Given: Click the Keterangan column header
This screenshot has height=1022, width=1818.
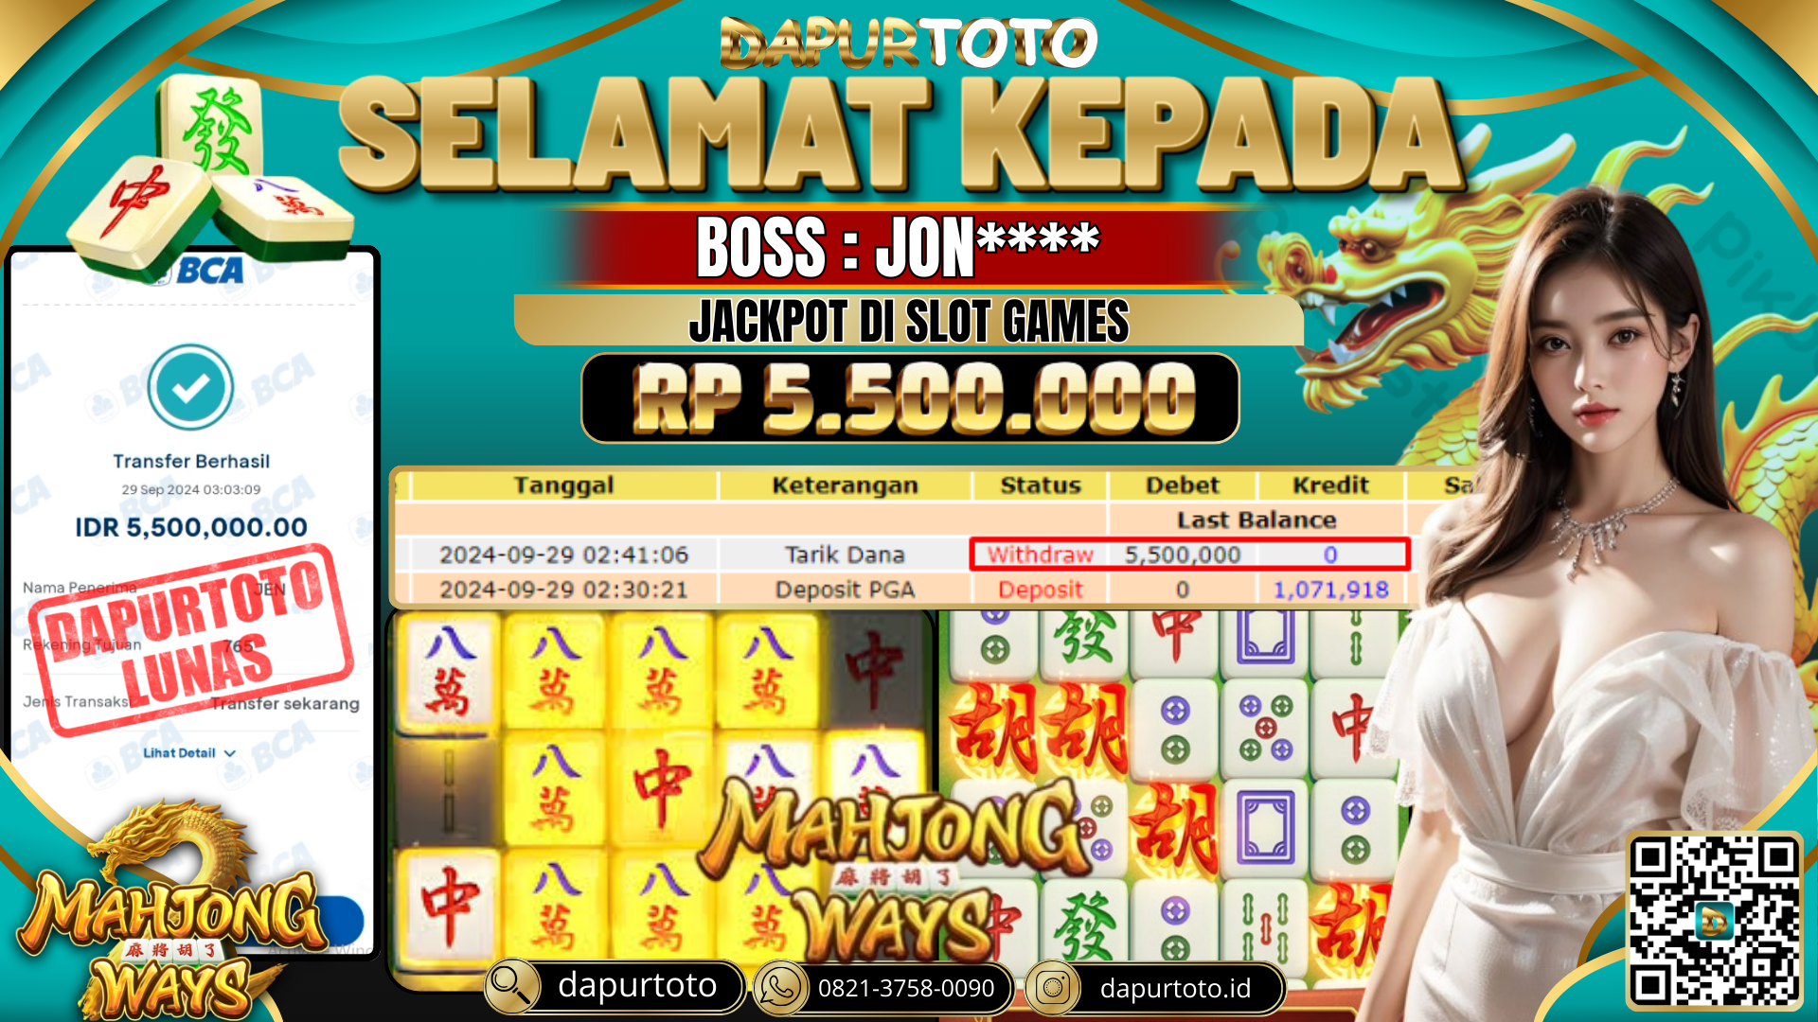Looking at the screenshot, I should coord(845,485).
